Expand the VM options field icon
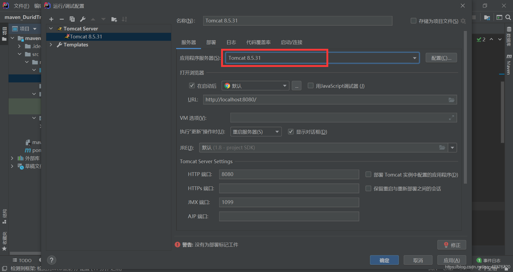The width and height of the screenshot is (513, 272). coord(452,118)
